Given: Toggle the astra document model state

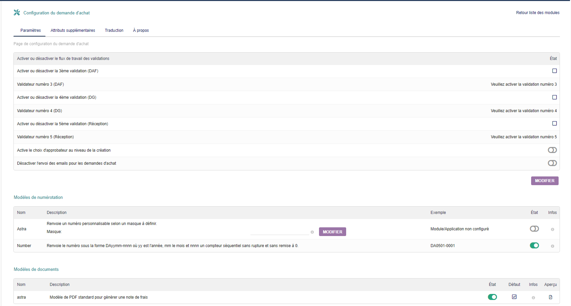Looking at the screenshot, I should point(492,297).
